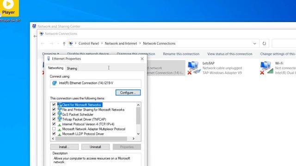Expand the chevron after Control Panel breadcrumb
This screenshot has width=296, height=166.
point(102,43)
